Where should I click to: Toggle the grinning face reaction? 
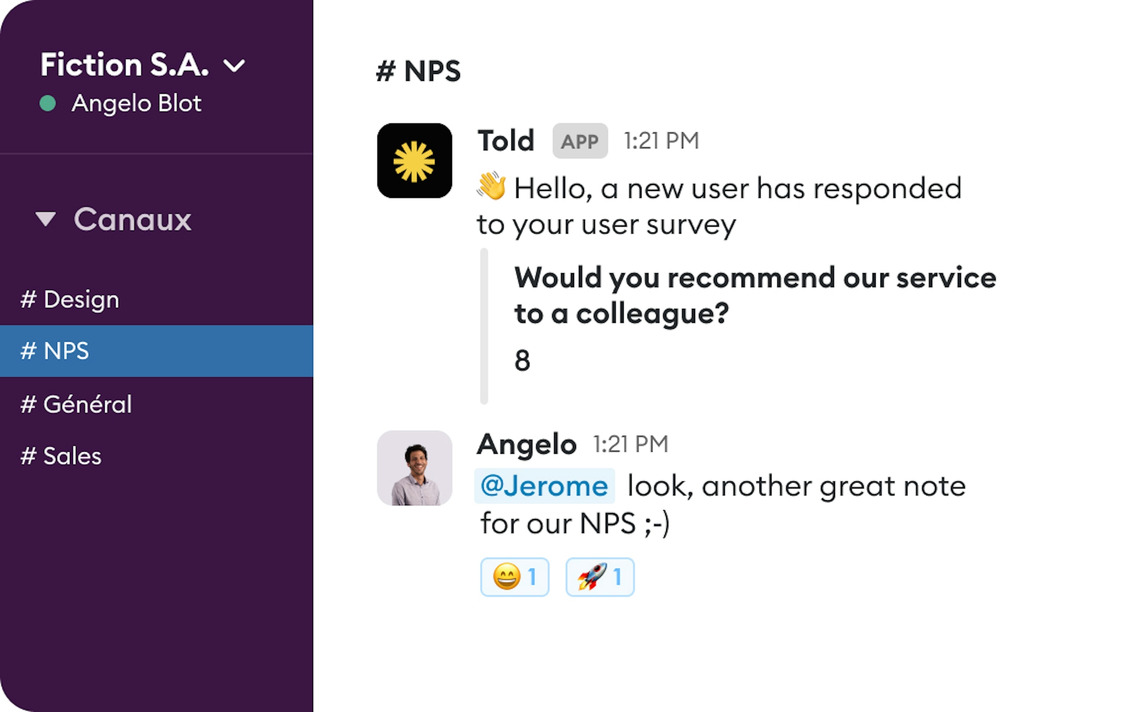(x=514, y=577)
